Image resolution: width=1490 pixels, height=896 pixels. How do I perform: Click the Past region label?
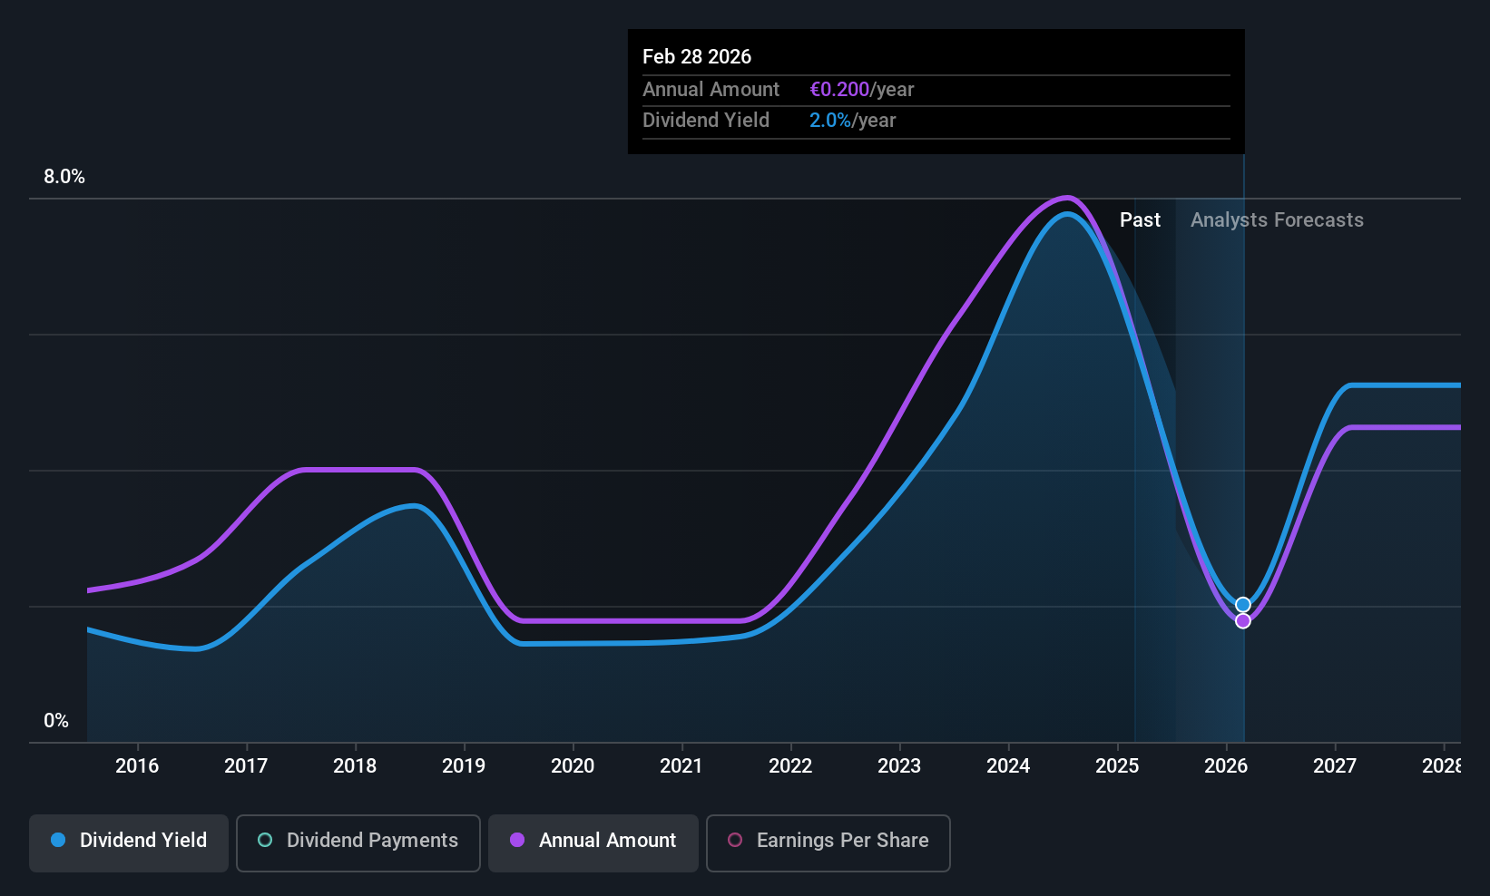(1140, 220)
